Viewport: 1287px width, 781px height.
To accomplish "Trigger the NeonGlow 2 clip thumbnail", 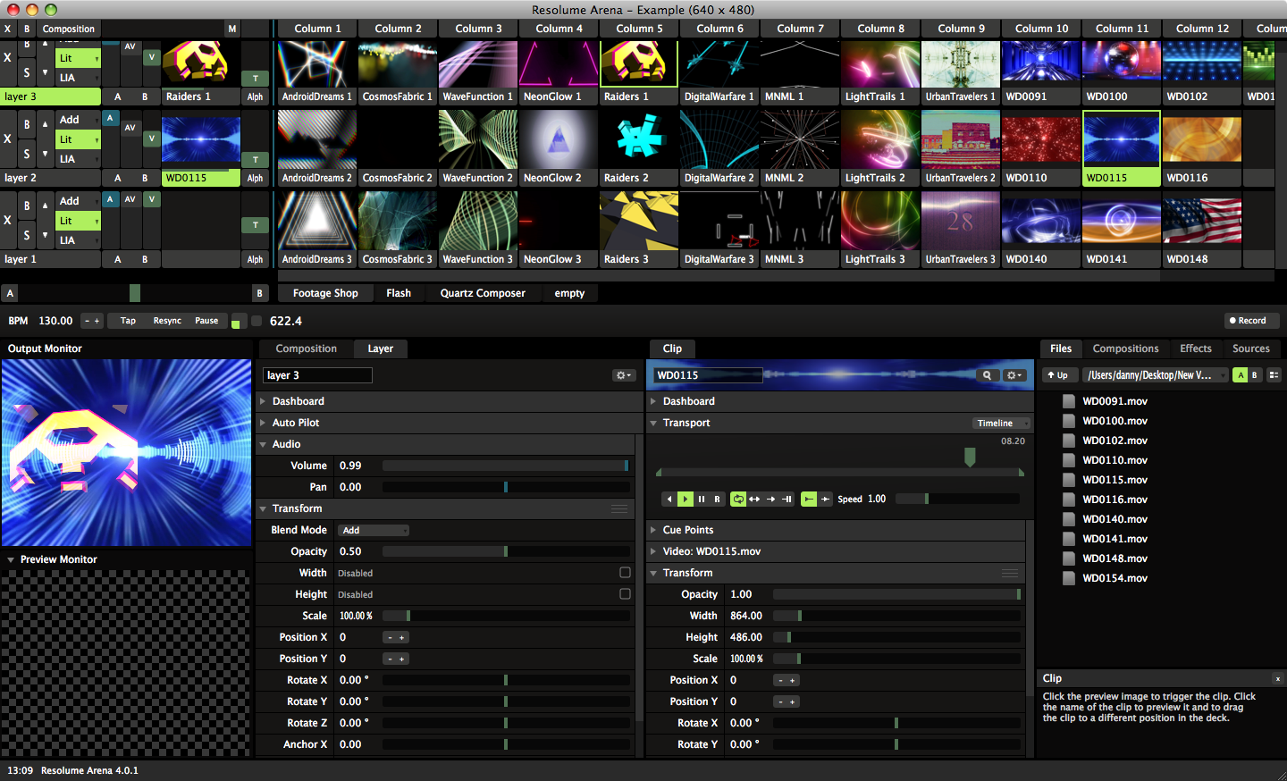I will (x=559, y=139).
